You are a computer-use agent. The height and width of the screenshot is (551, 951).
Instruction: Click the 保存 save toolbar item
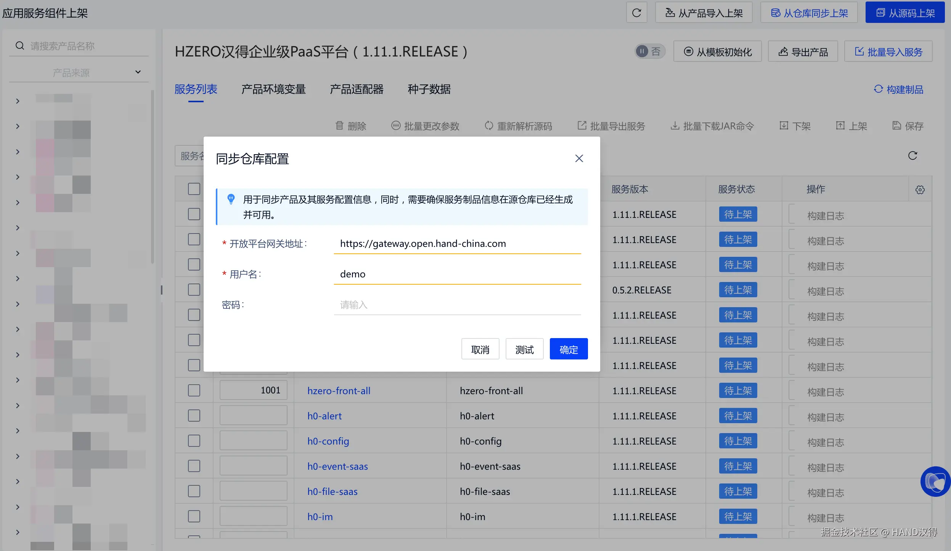(x=908, y=126)
